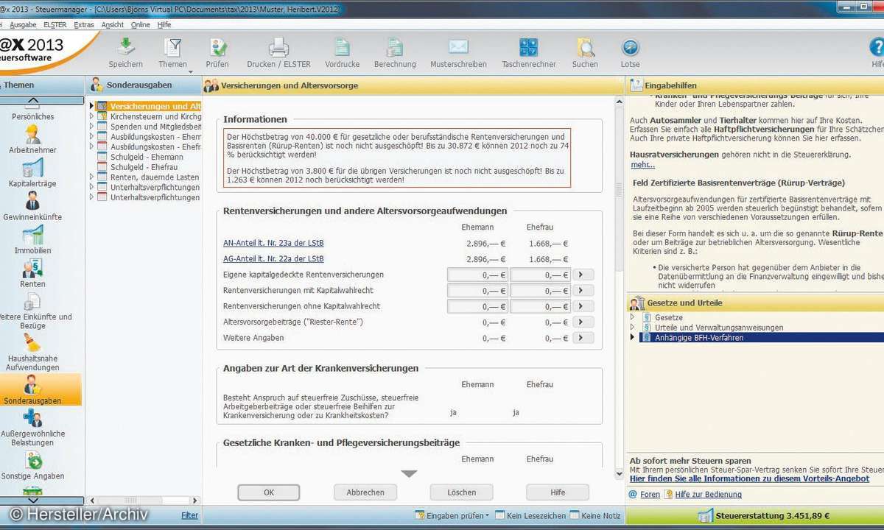The width and height of the screenshot is (884, 530).
Task: Expand the Kirchensteuern und Kirchgeld tree node
Action: (x=92, y=116)
